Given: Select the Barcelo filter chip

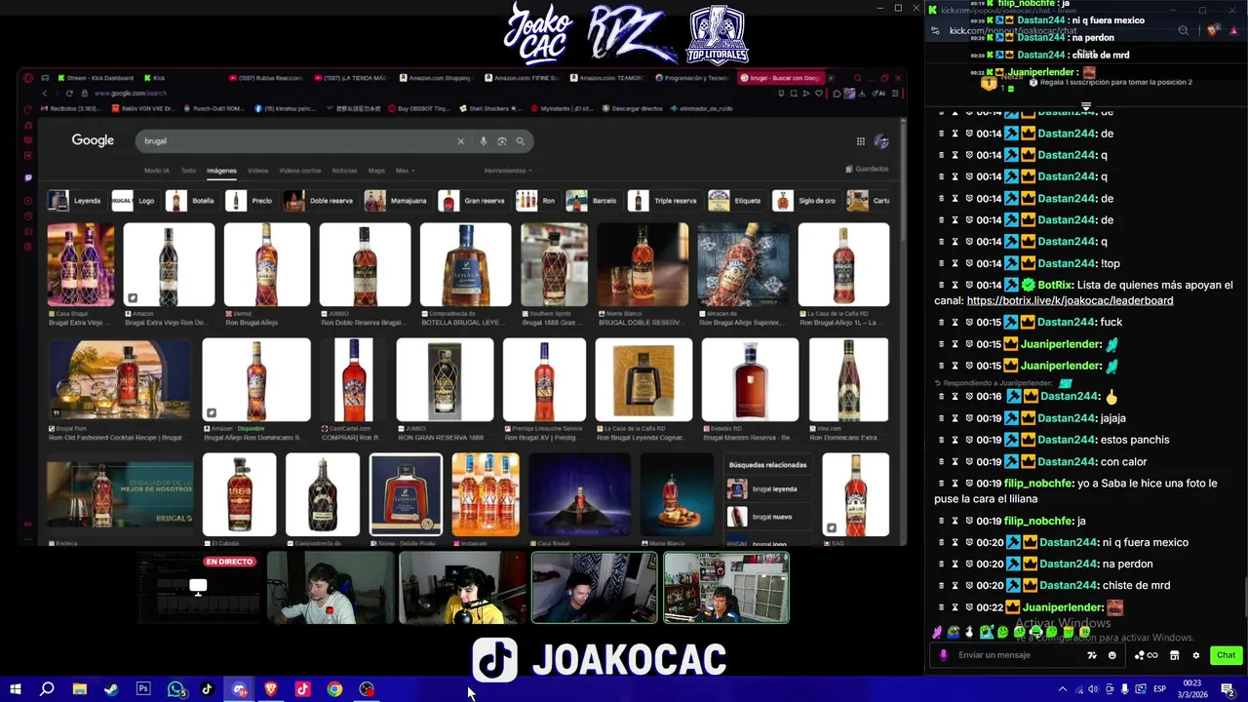Looking at the screenshot, I should 592,201.
